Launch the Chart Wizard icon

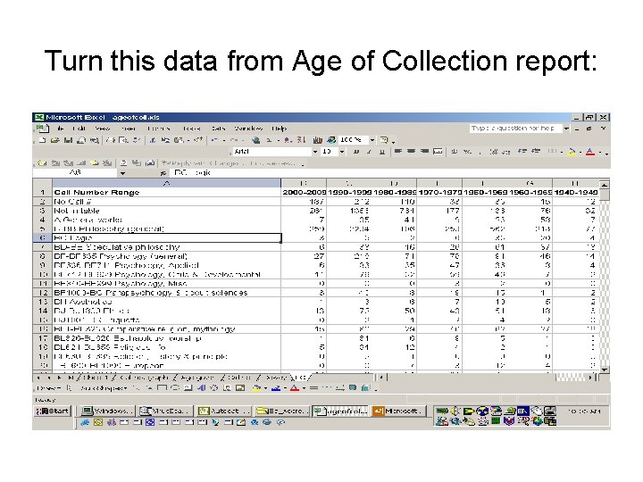click(318, 140)
